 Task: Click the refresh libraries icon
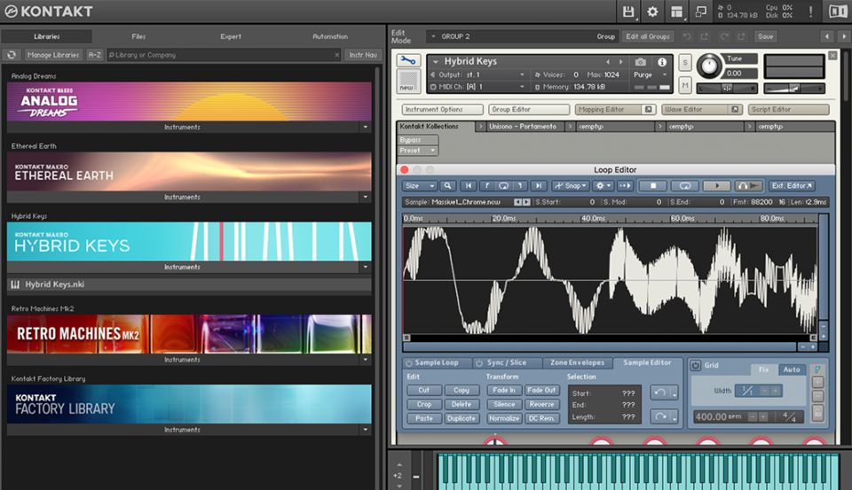click(x=12, y=55)
